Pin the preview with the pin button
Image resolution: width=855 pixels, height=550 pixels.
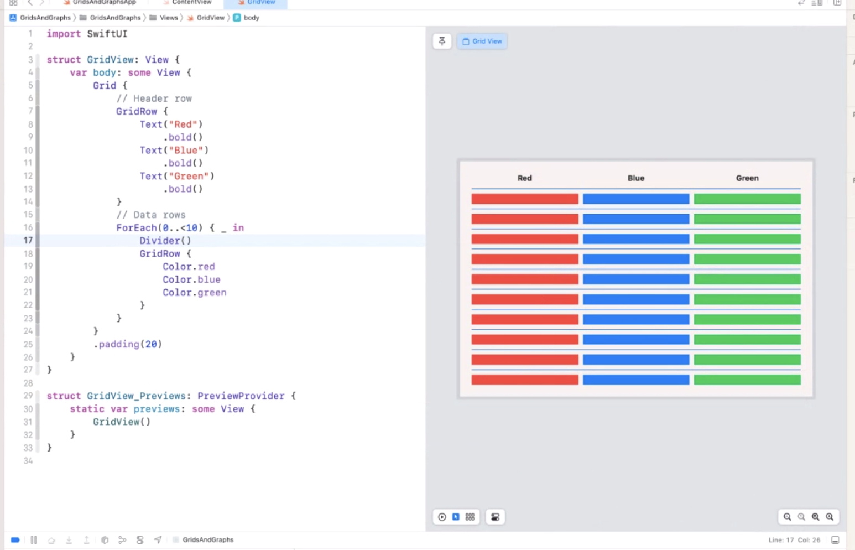click(x=442, y=41)
